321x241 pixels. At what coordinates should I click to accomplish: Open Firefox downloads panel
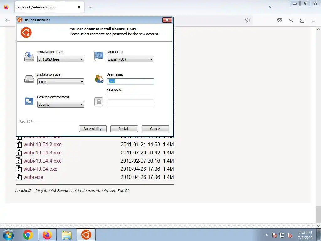click(x=291, y=20)
